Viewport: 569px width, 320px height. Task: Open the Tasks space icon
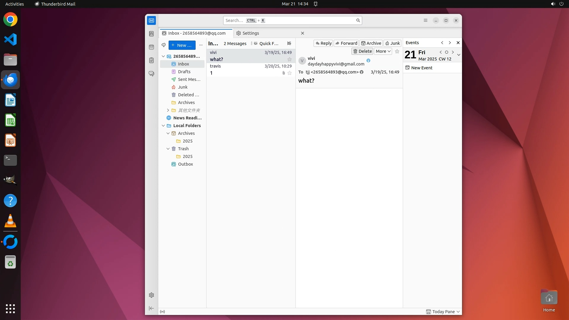coord(151,60)
